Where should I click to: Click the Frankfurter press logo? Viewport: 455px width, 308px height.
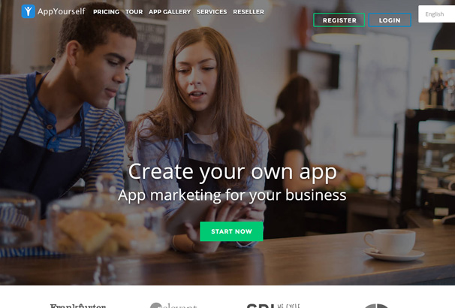tap(78, 306)
